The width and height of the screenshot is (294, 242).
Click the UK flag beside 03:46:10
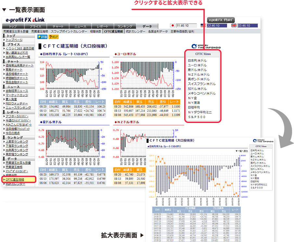coord(234,25)
